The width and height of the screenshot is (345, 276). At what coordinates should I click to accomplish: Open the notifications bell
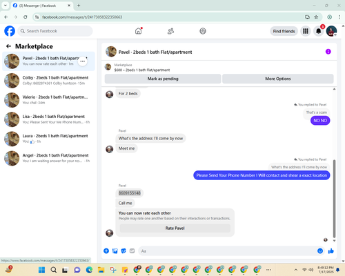click(x=318, y=31)
